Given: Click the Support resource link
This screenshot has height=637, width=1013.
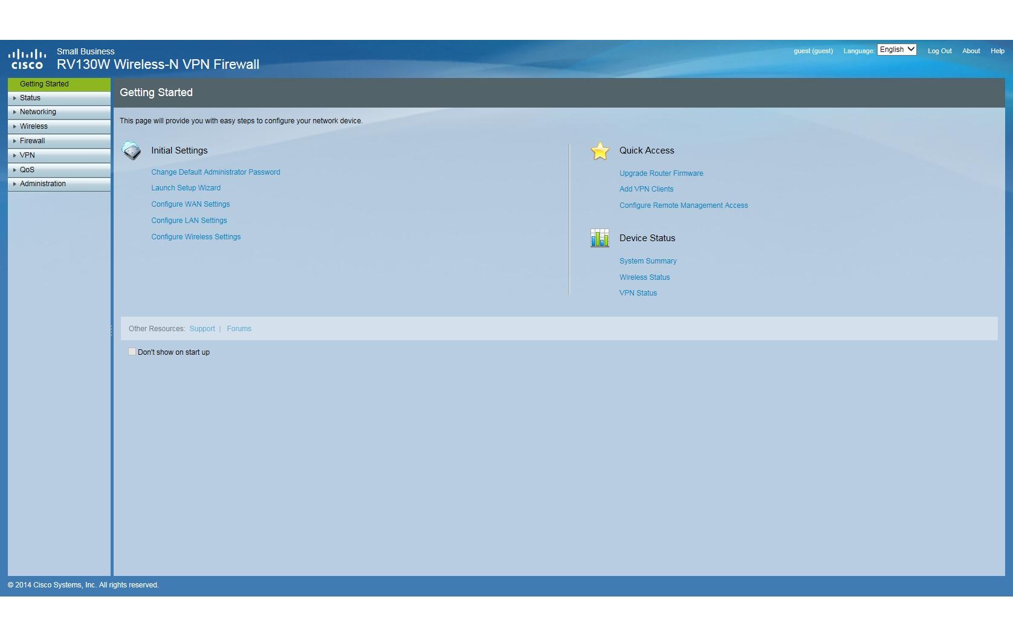Looking at the screenshot, I should tap(202, 329).
